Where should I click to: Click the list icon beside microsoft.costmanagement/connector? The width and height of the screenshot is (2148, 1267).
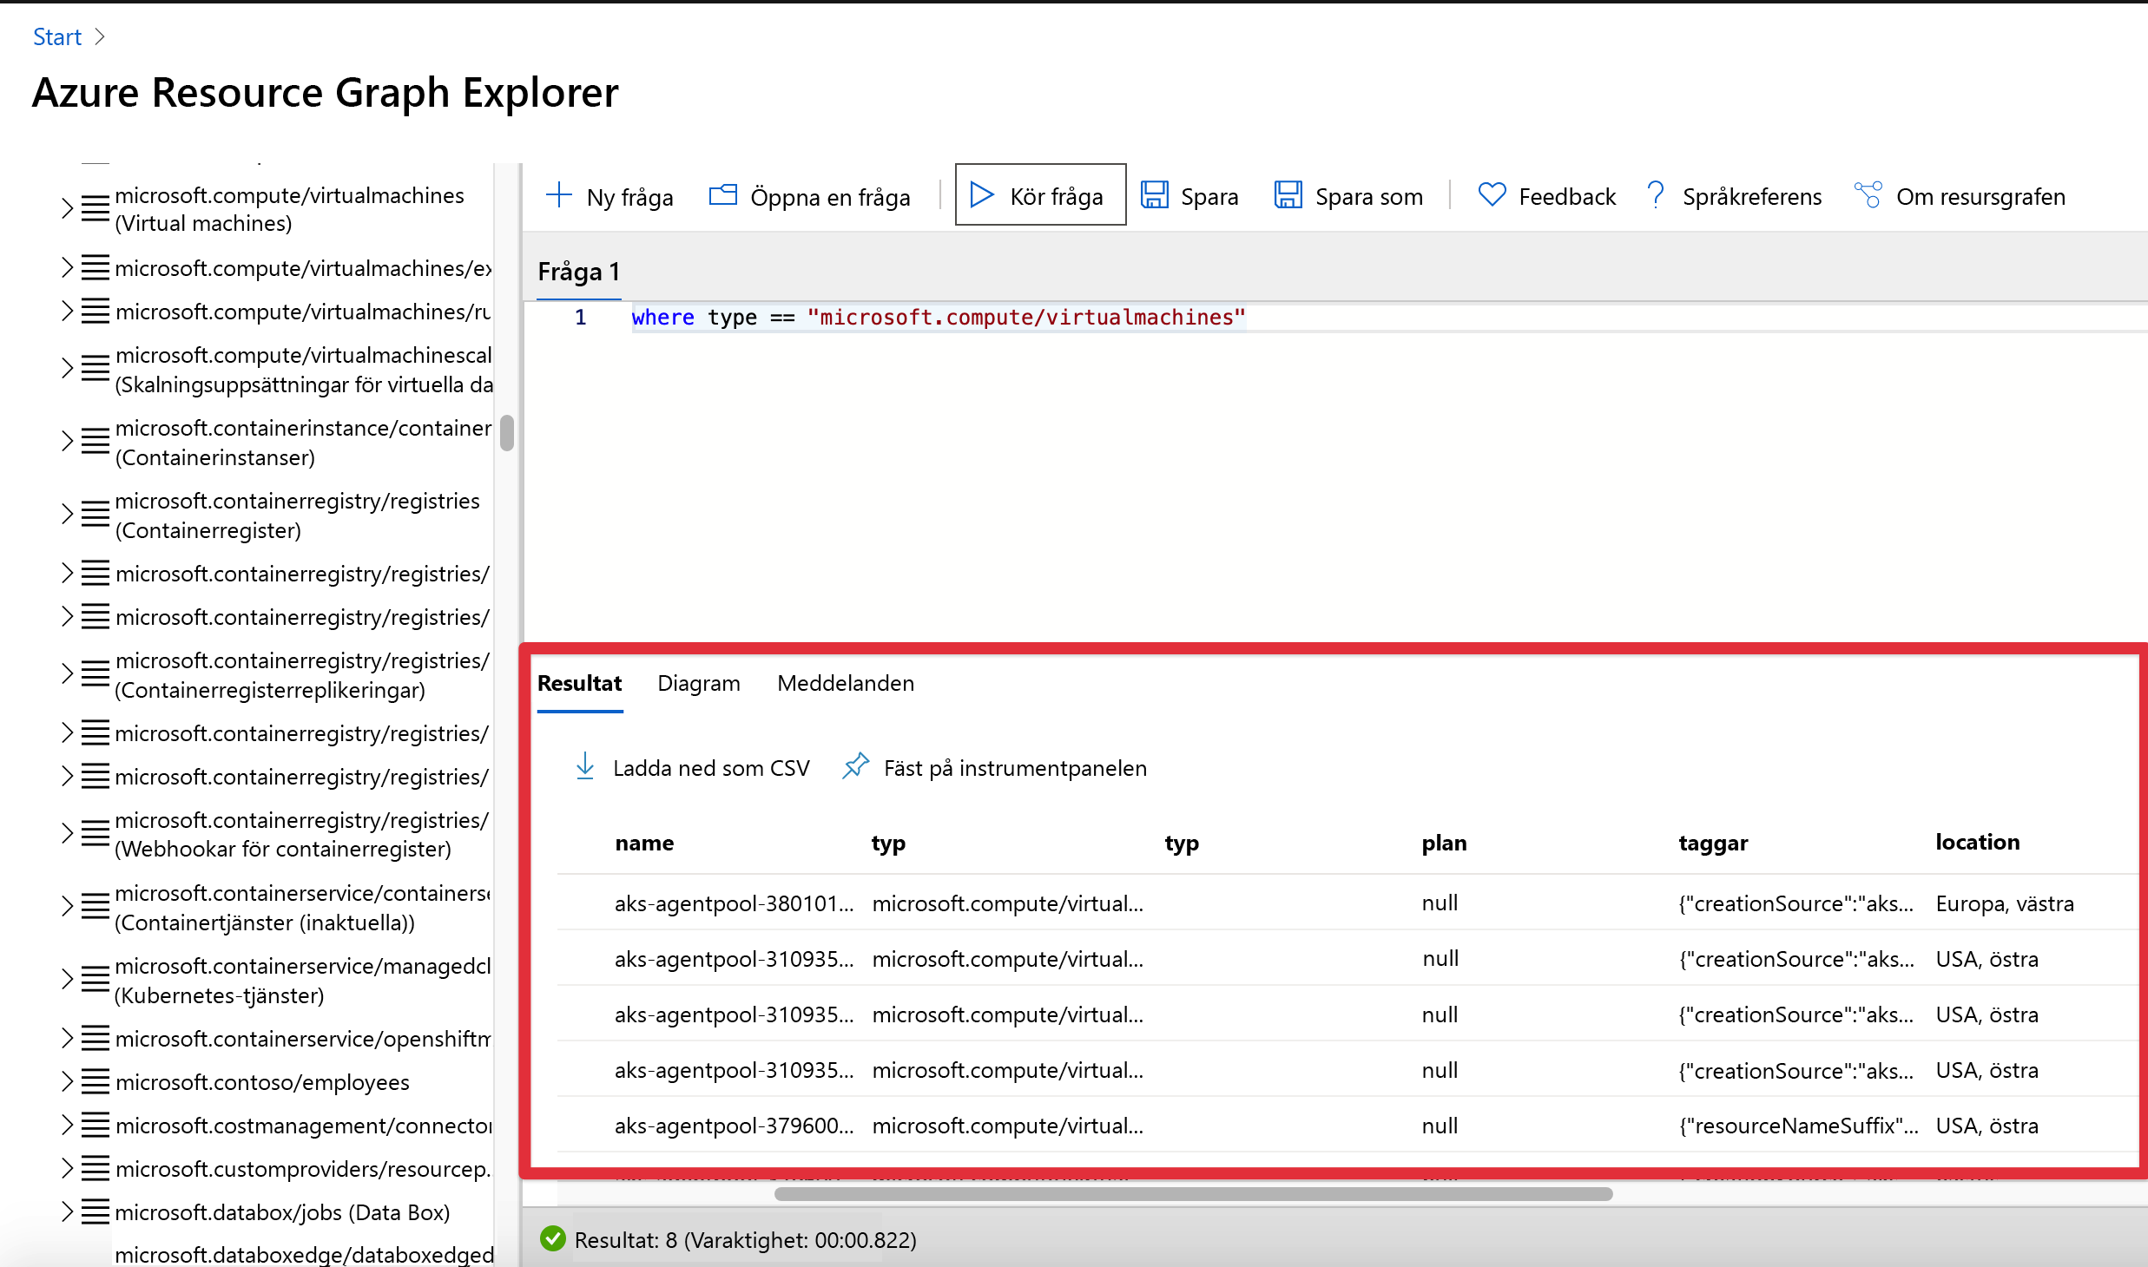click(x=96, y=1126)
